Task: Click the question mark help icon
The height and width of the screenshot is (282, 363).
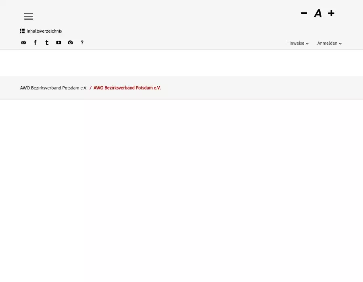Action: (82, 43)
